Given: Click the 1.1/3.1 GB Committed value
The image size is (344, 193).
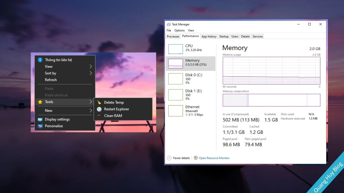Looking at the screenshot, I should click(234, 132).
